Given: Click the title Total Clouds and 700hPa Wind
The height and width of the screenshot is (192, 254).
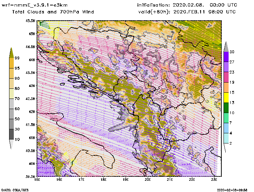Looking at the screenshot, I should [x=53, y=12].
